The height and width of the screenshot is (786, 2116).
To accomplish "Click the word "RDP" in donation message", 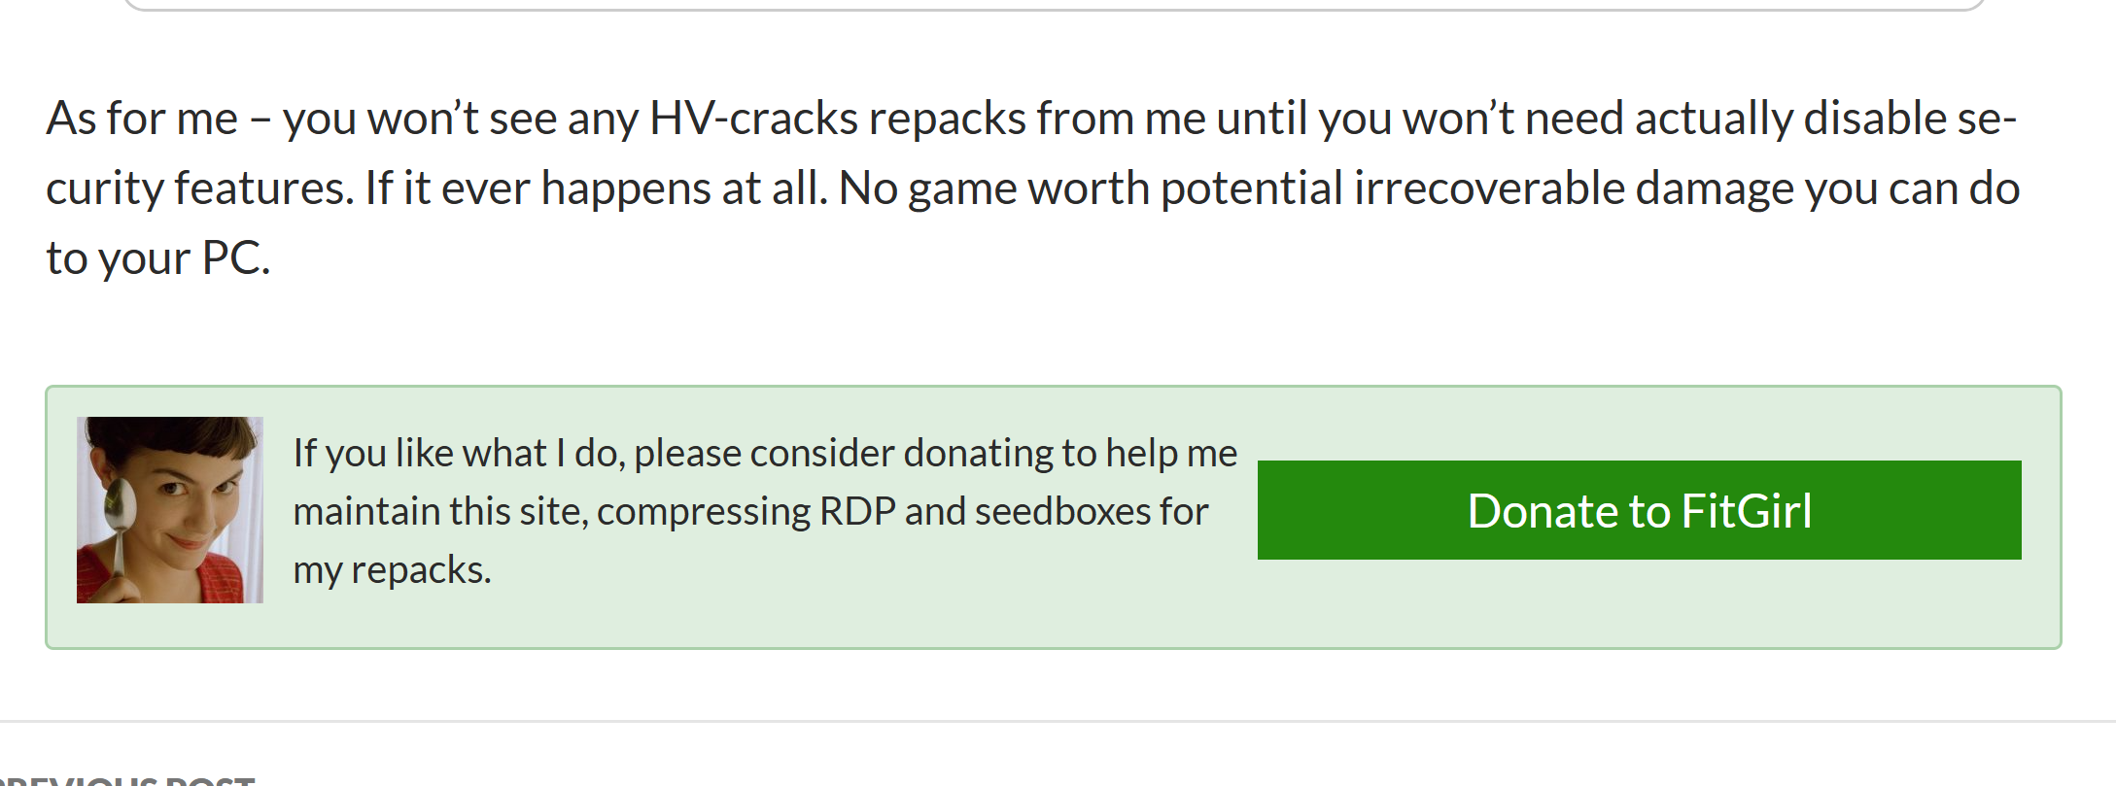I will click(856, 511).
